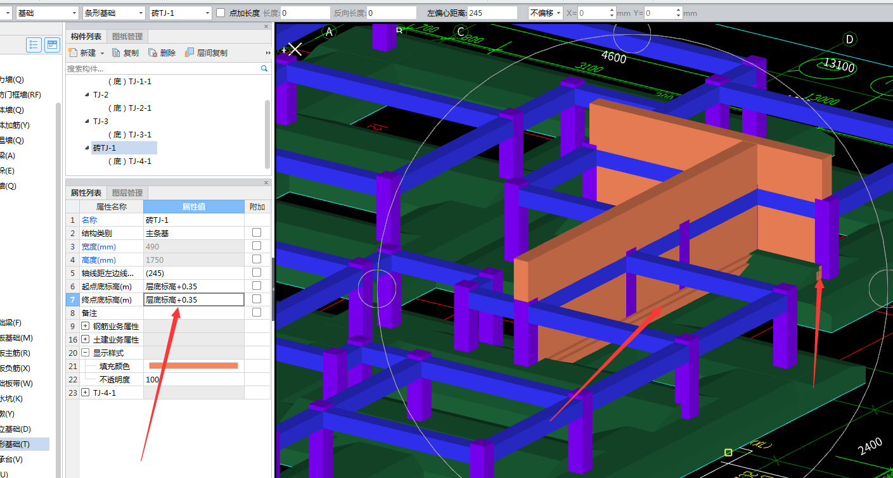
Task: Select (底)TJ-3-1 in component tree
Action: pyautogui.click(x=129, y=135)
